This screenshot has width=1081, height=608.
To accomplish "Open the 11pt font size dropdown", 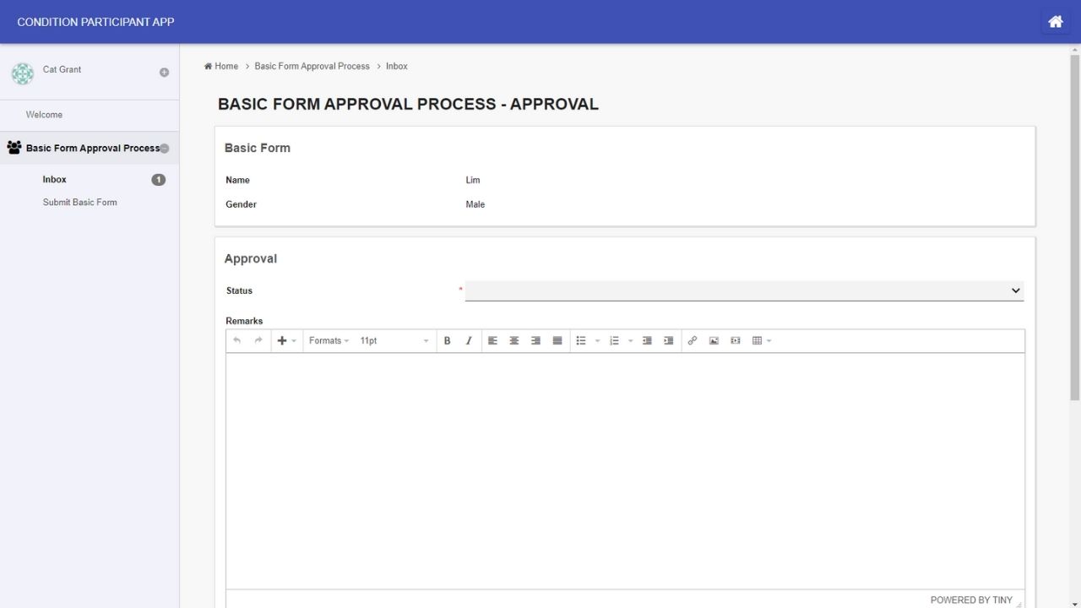I will (x=394, y=341).
